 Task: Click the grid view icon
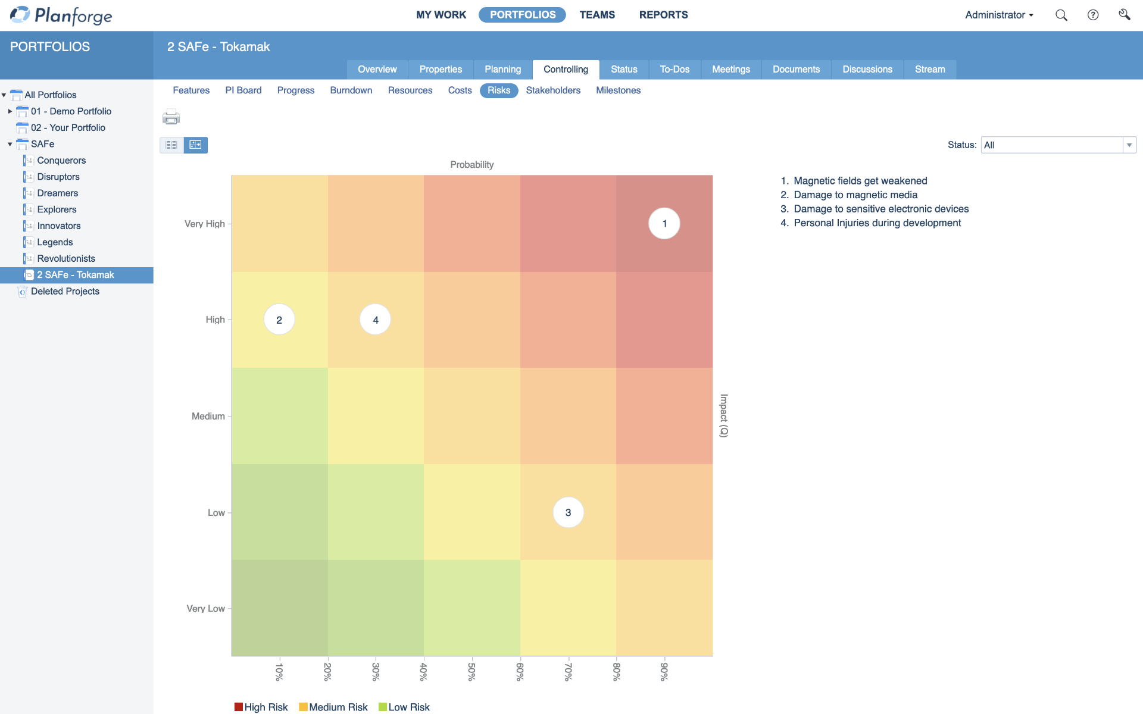(195, 145)
